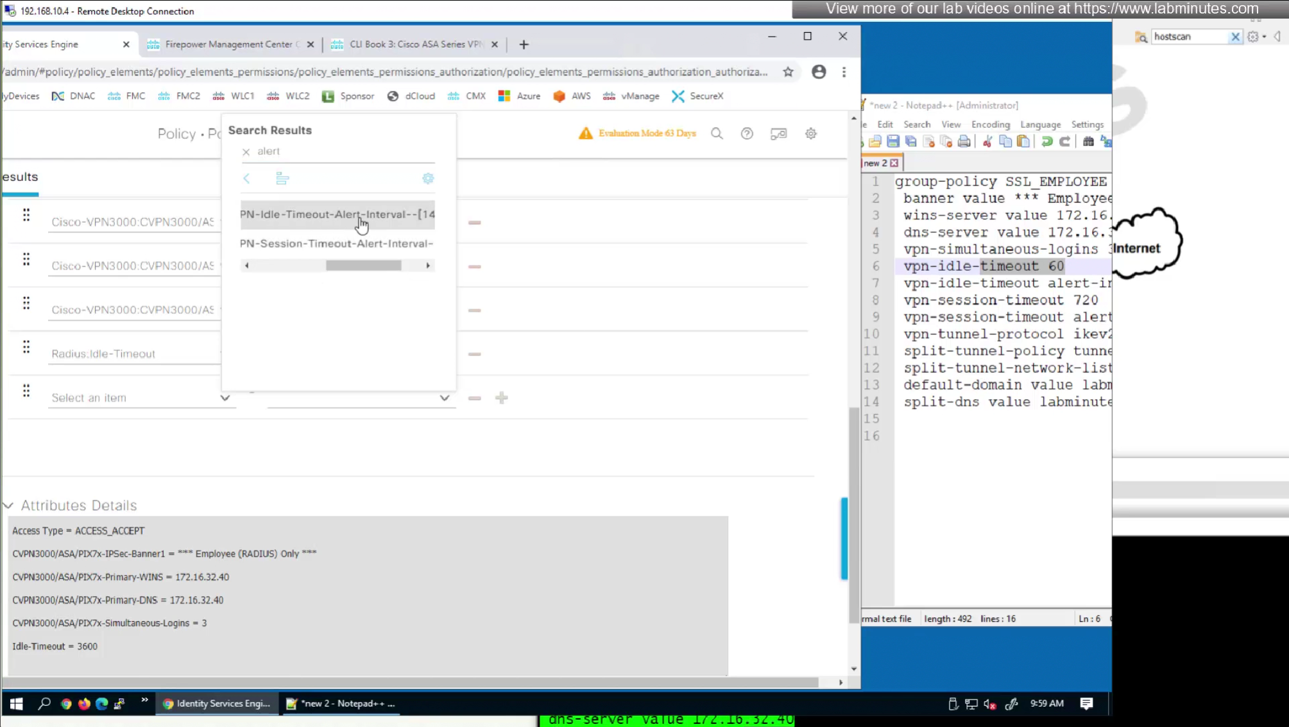Open the 'Select an item' dropdown
This screenshot has width=1289, height=727.
tap(141, 398)
